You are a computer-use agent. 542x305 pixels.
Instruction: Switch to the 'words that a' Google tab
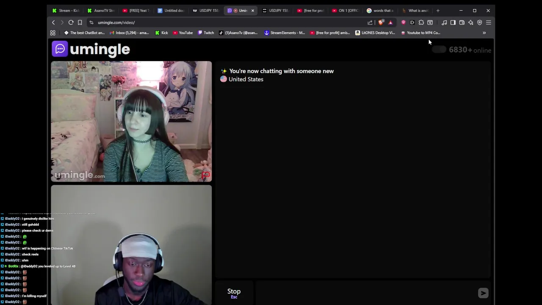click(x=381, y=11)
